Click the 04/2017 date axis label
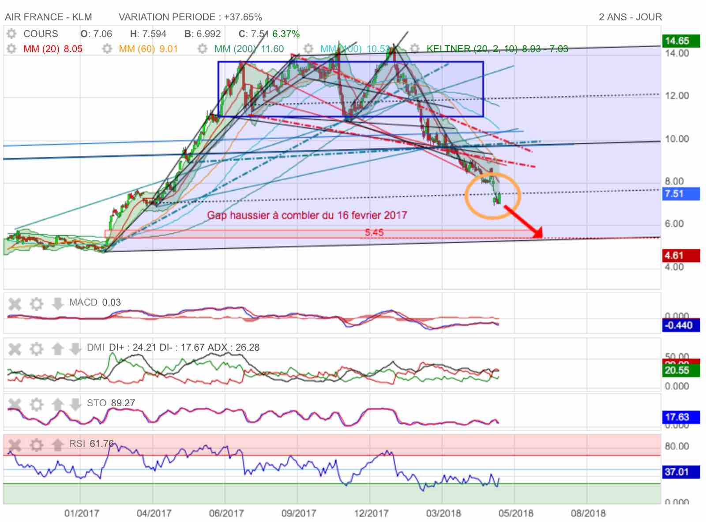 point(154,514)
